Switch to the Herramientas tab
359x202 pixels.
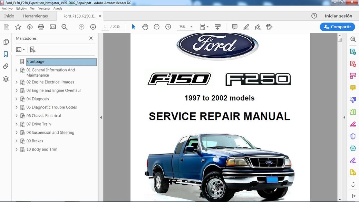click(x=36, y=16)
